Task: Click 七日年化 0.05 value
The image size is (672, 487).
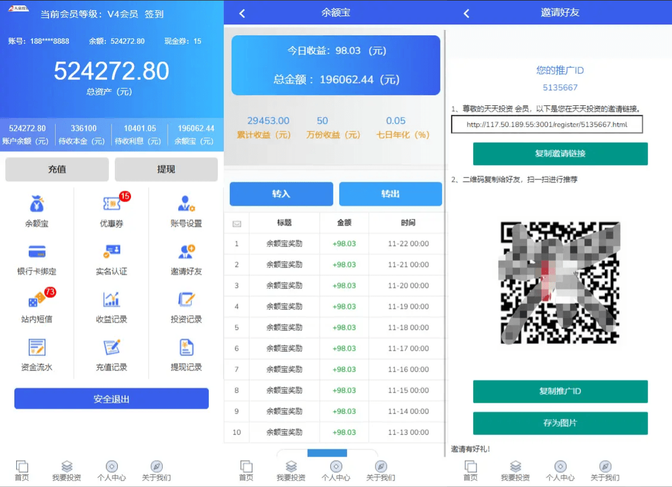Action: [396, 121]
